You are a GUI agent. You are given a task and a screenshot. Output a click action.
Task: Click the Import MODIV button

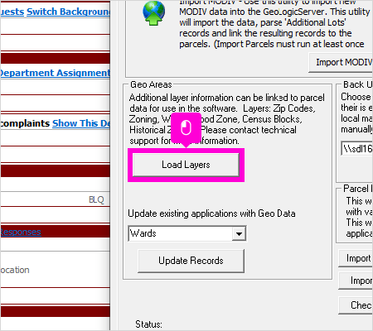[341, 63]
